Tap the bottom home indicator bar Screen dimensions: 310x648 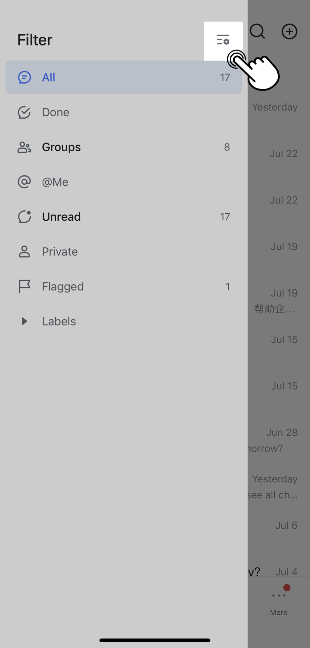pos(155,640)
